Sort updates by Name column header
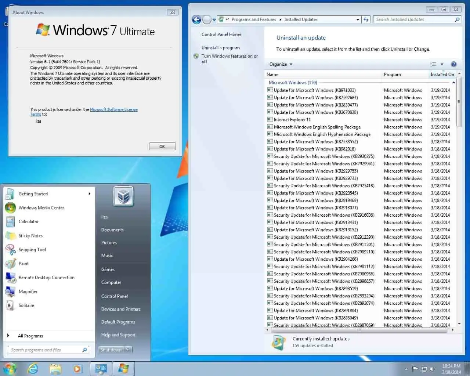 (x=323, y=75)
